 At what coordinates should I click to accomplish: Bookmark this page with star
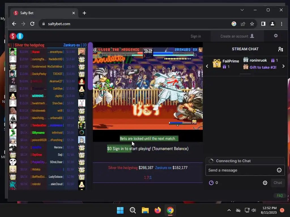252,24
